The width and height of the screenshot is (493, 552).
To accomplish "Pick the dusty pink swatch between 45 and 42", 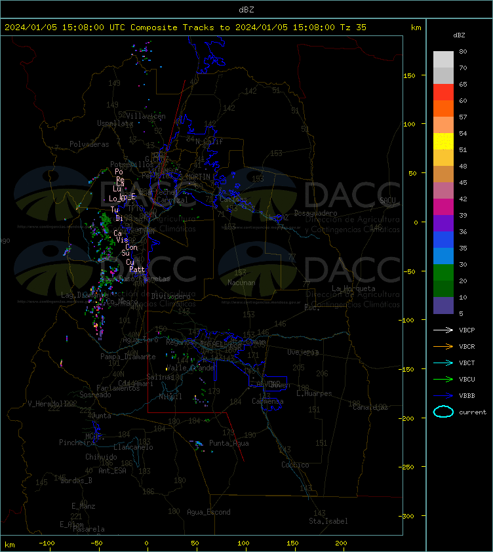I will pyautogui.click(x=443, y=191).
